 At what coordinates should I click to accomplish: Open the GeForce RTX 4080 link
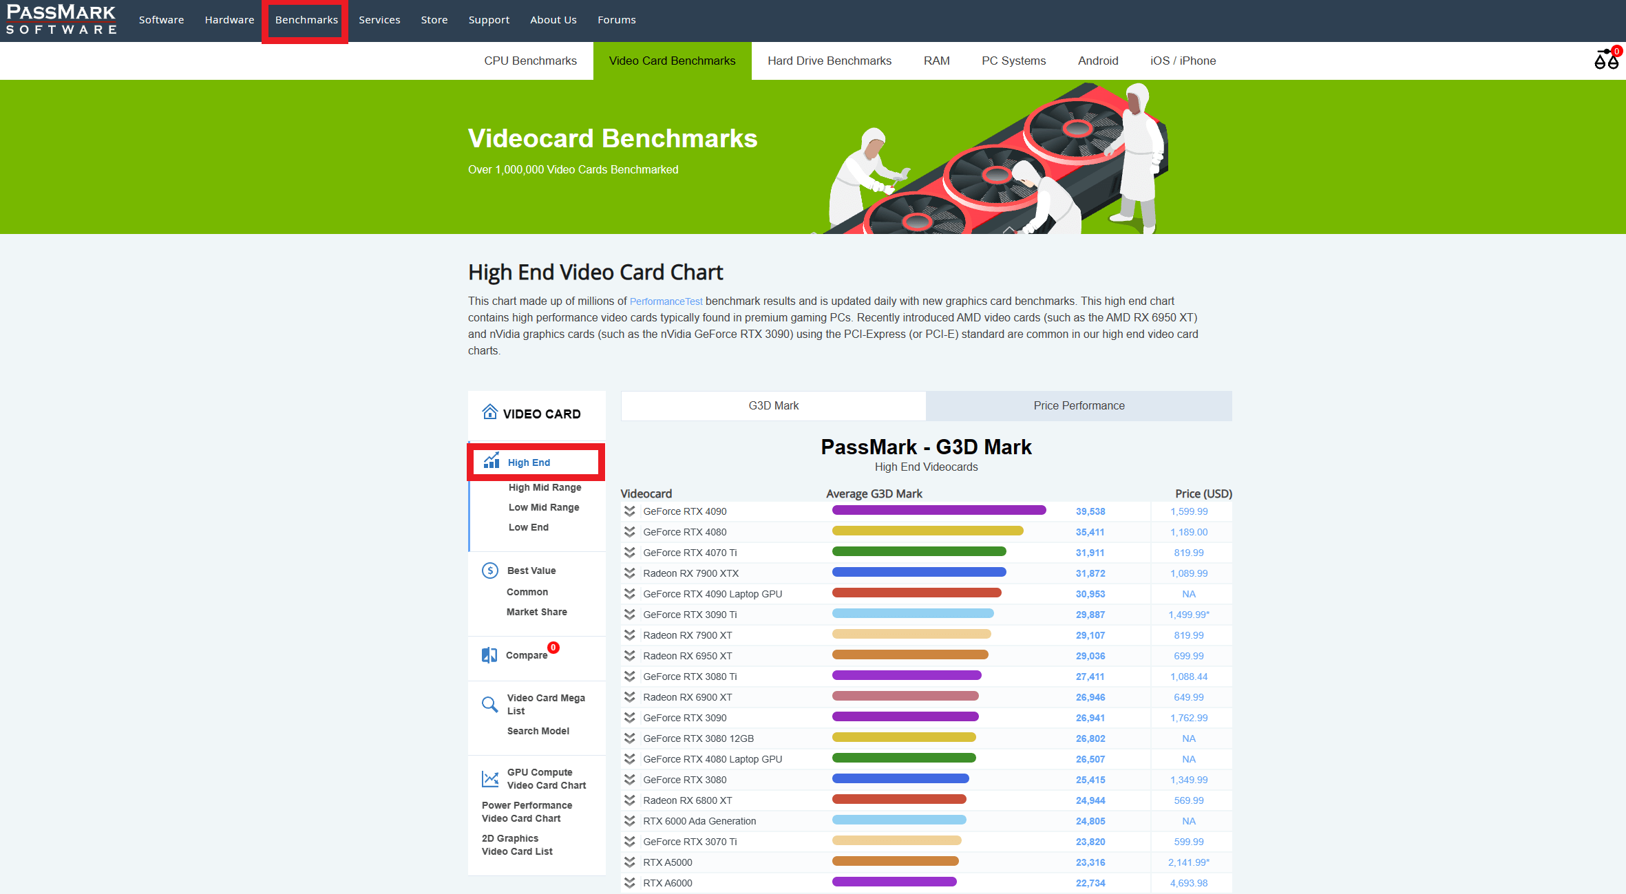coord(684,532)
